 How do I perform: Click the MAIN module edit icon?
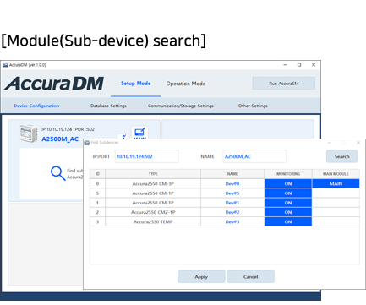click(139, 133)
